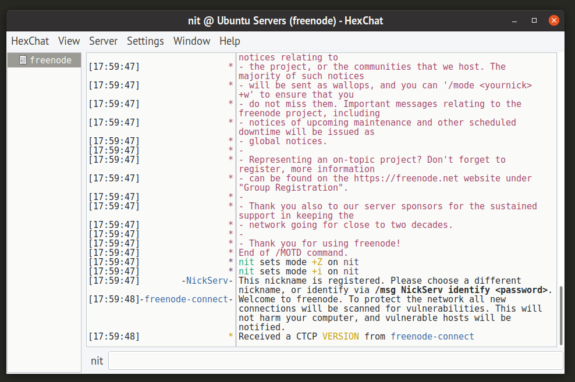Click the window title 'nit @ Ubuntu Servers (freenode) - HexChat'
This screenshot has height=382, width=575.
coord(286,21)
